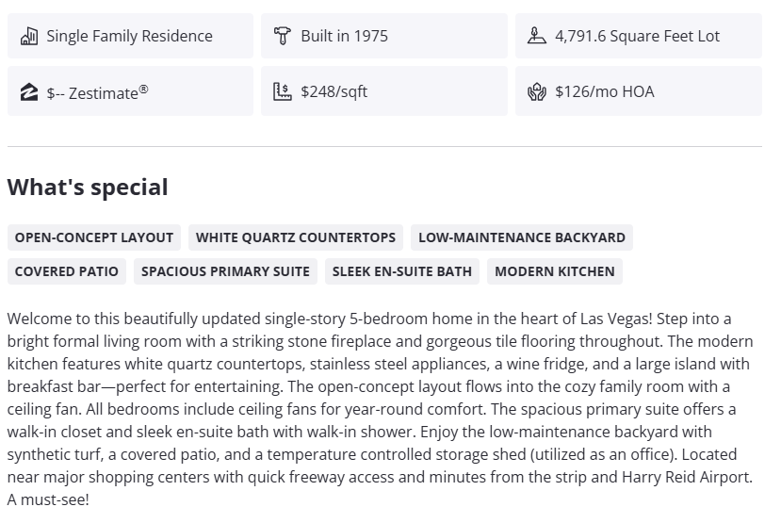Click the COVERED PATIO tag
Viewport: 781px width, 507px height.
click(x=67, y=271)
